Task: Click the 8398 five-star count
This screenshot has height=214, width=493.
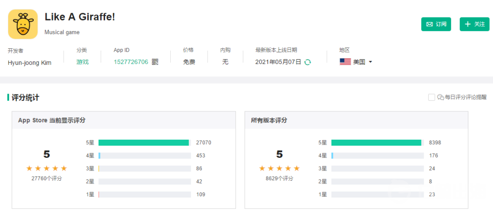Action: pyautogui.click(x=435, y=143)
